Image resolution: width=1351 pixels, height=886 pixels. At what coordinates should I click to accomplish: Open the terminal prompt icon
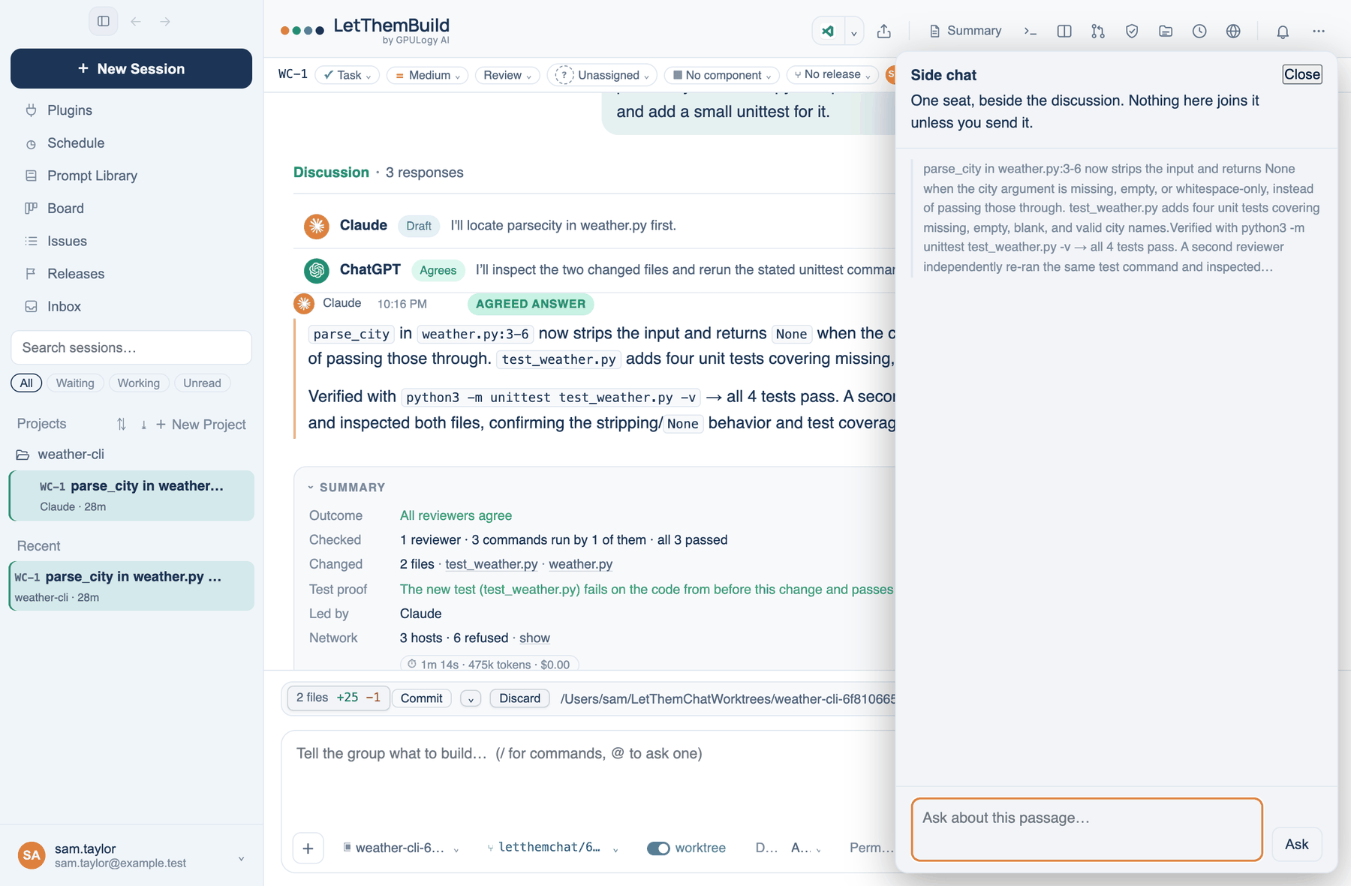[1030, 31]
